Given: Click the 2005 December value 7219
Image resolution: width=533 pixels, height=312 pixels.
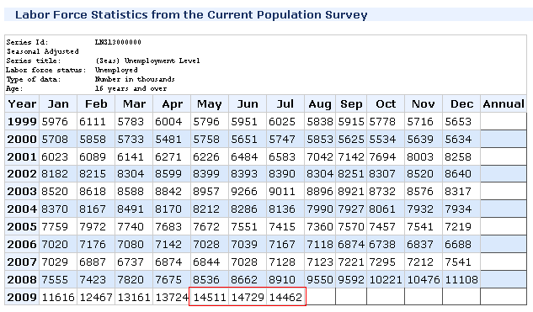Looking at the screenshot, I should [x=458, y=226].
